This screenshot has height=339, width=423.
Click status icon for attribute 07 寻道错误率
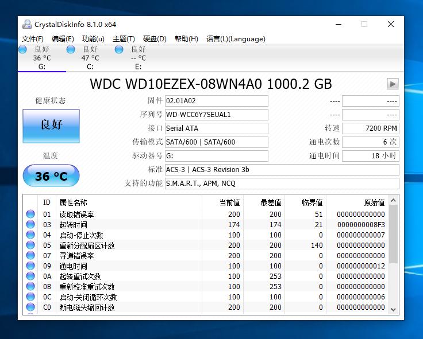tap(30, 255)
